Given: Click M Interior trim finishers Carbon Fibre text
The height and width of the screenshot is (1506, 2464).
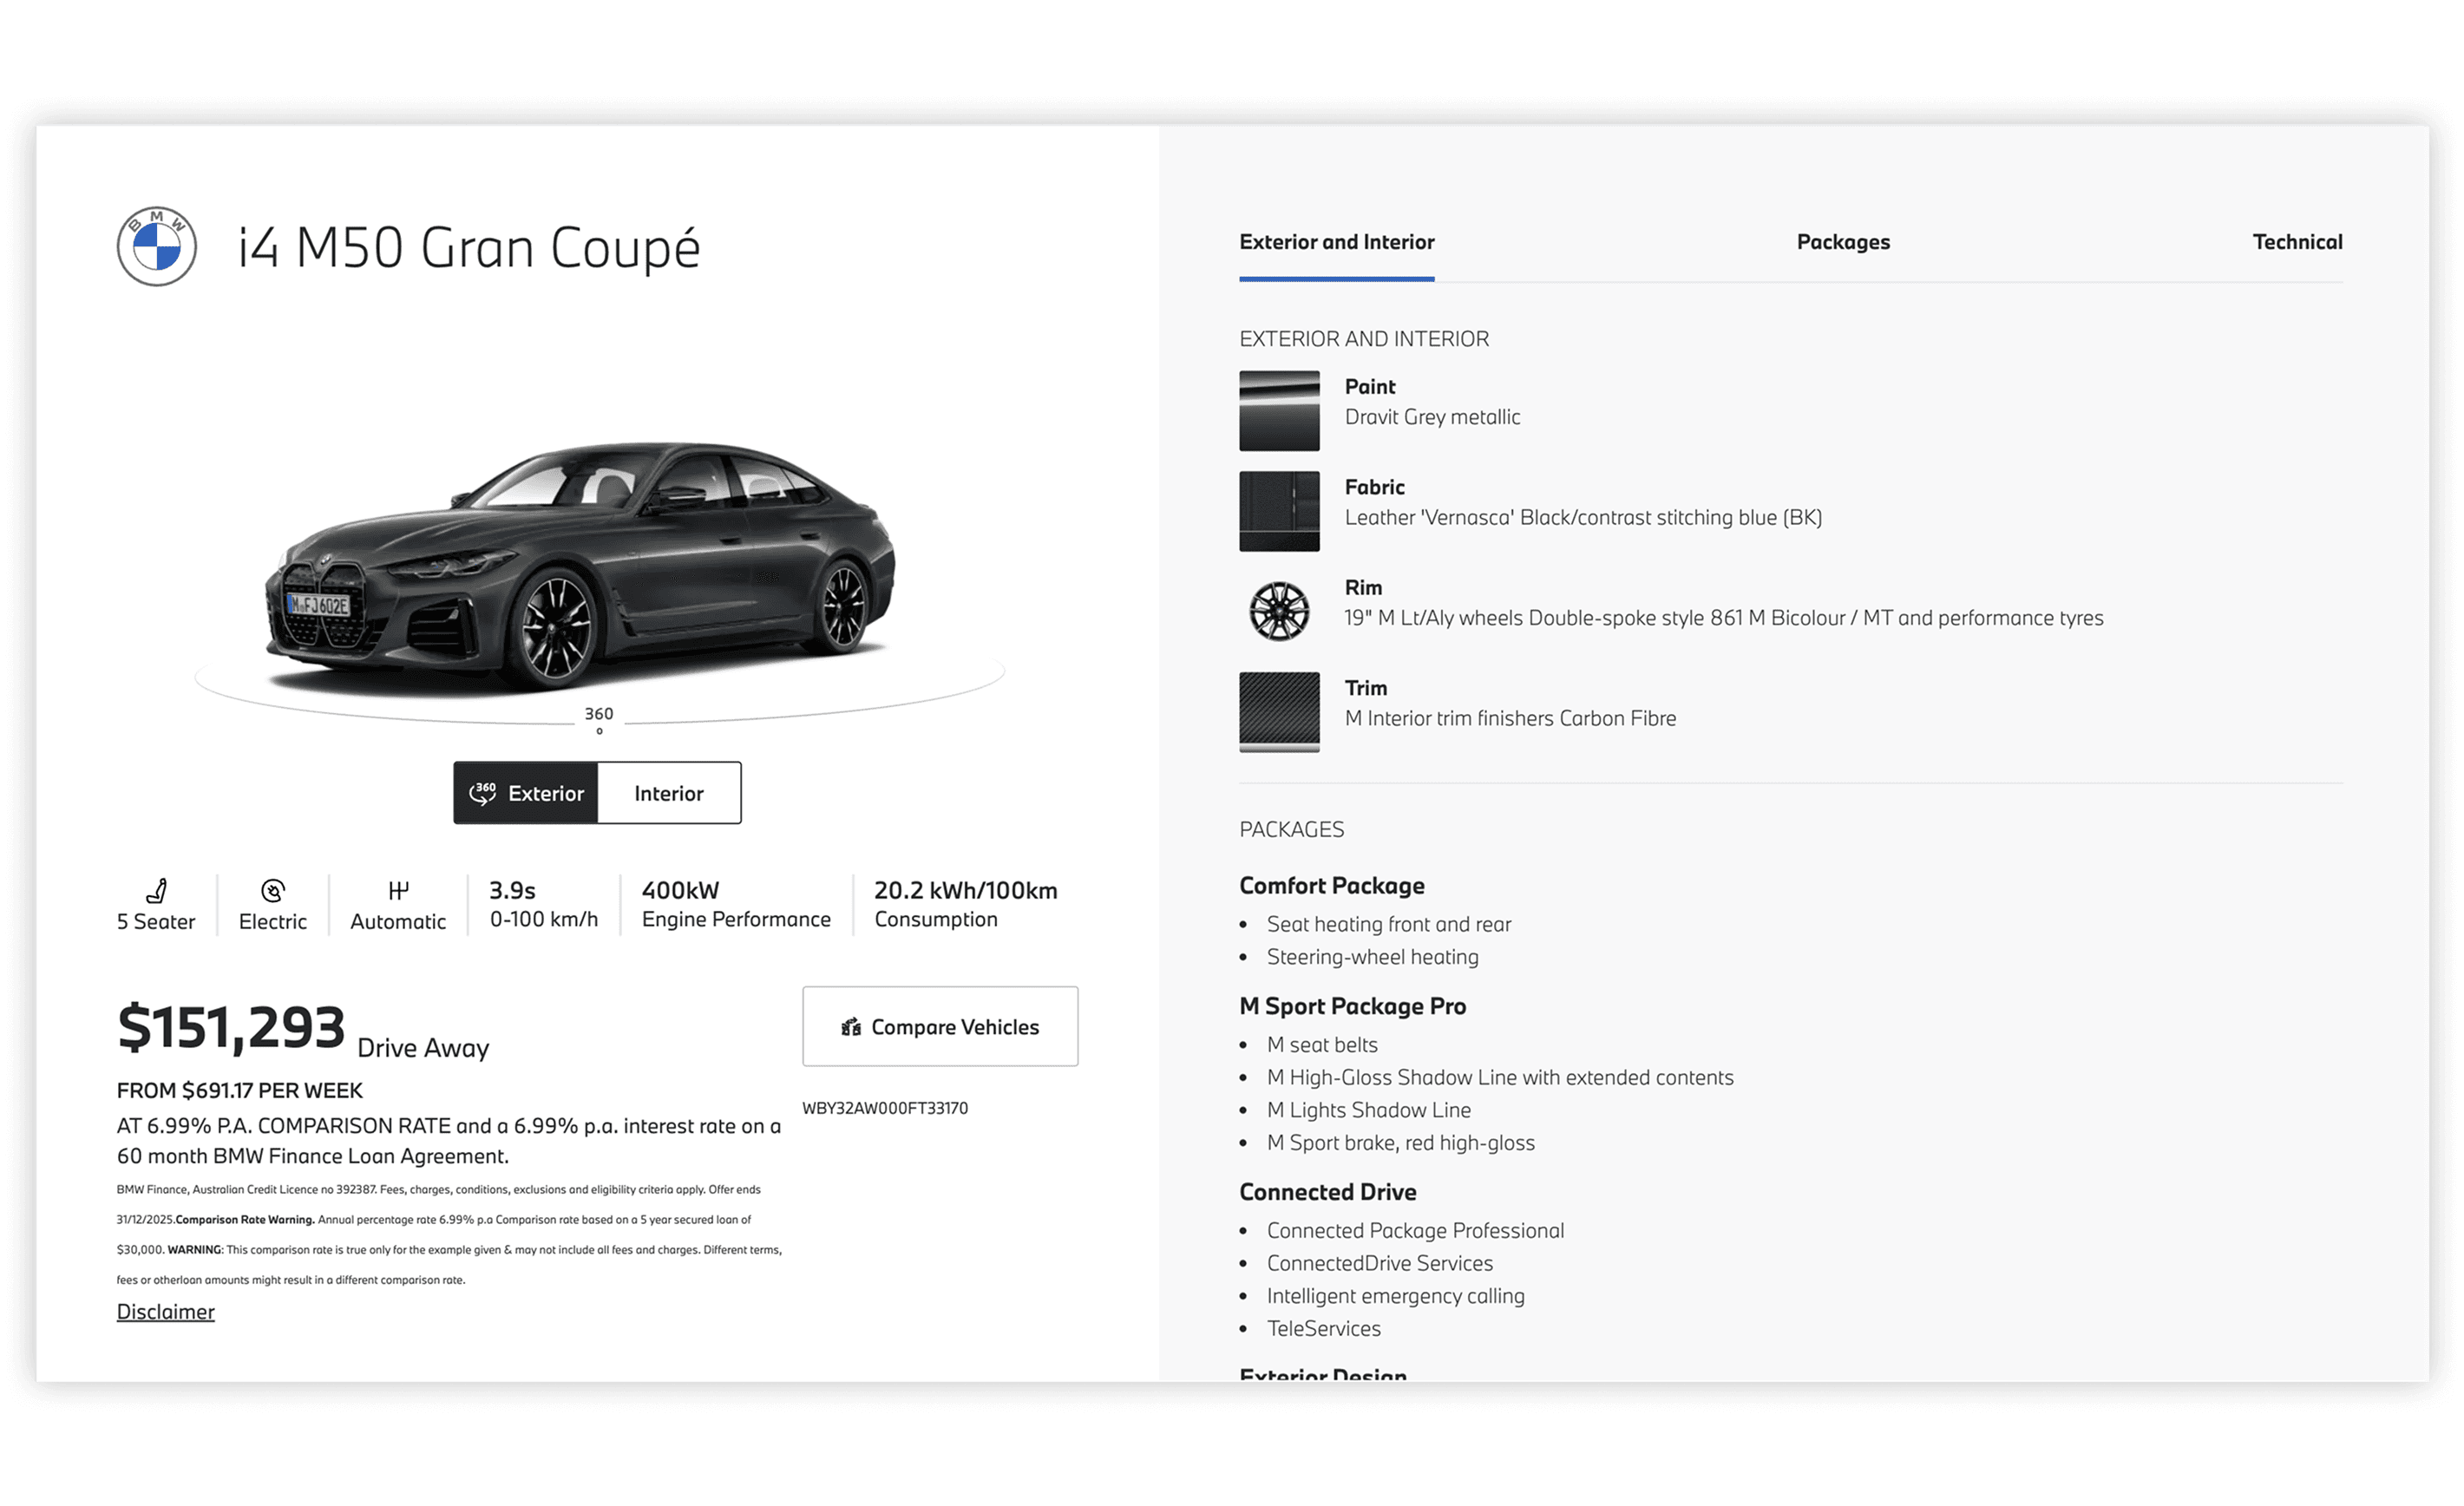Looking at the screenshot, I should (x=1510, y=718).
